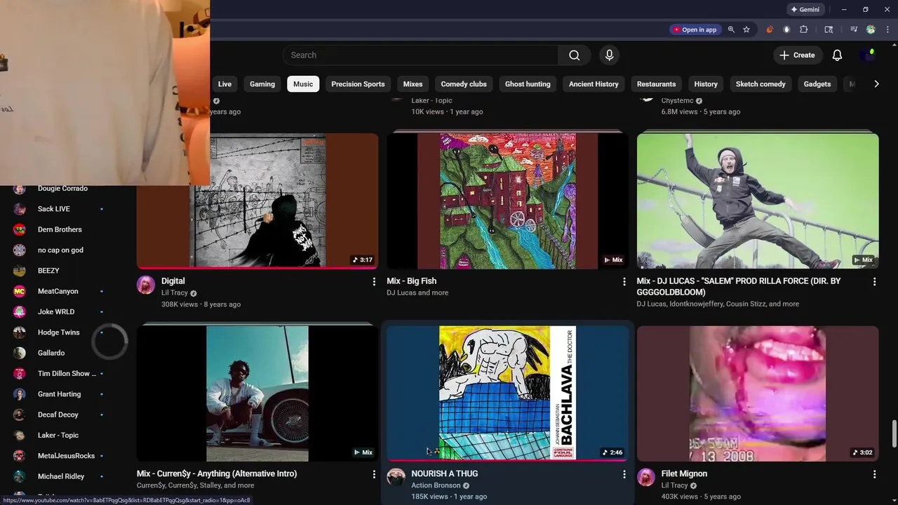Open more options for Mix - Big Fish
The height and width of the screenshot is (505, 898).
point(624,281)
